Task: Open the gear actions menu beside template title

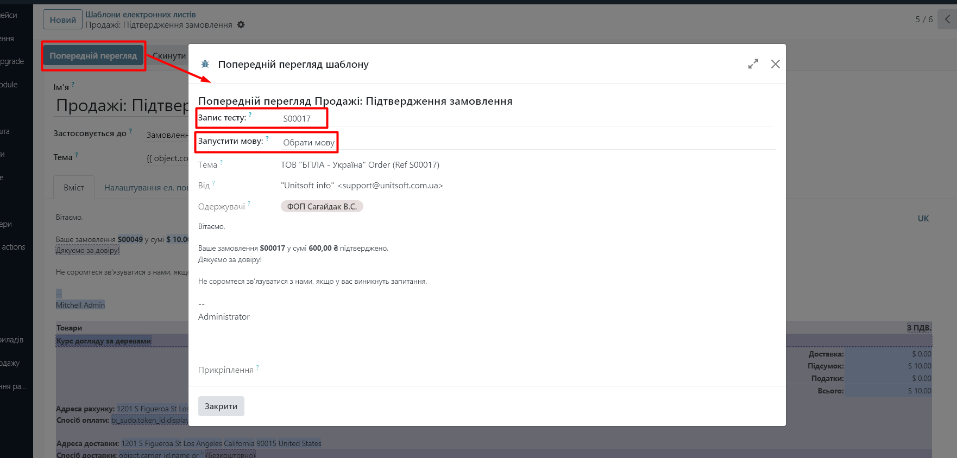Action: [241, 25]
